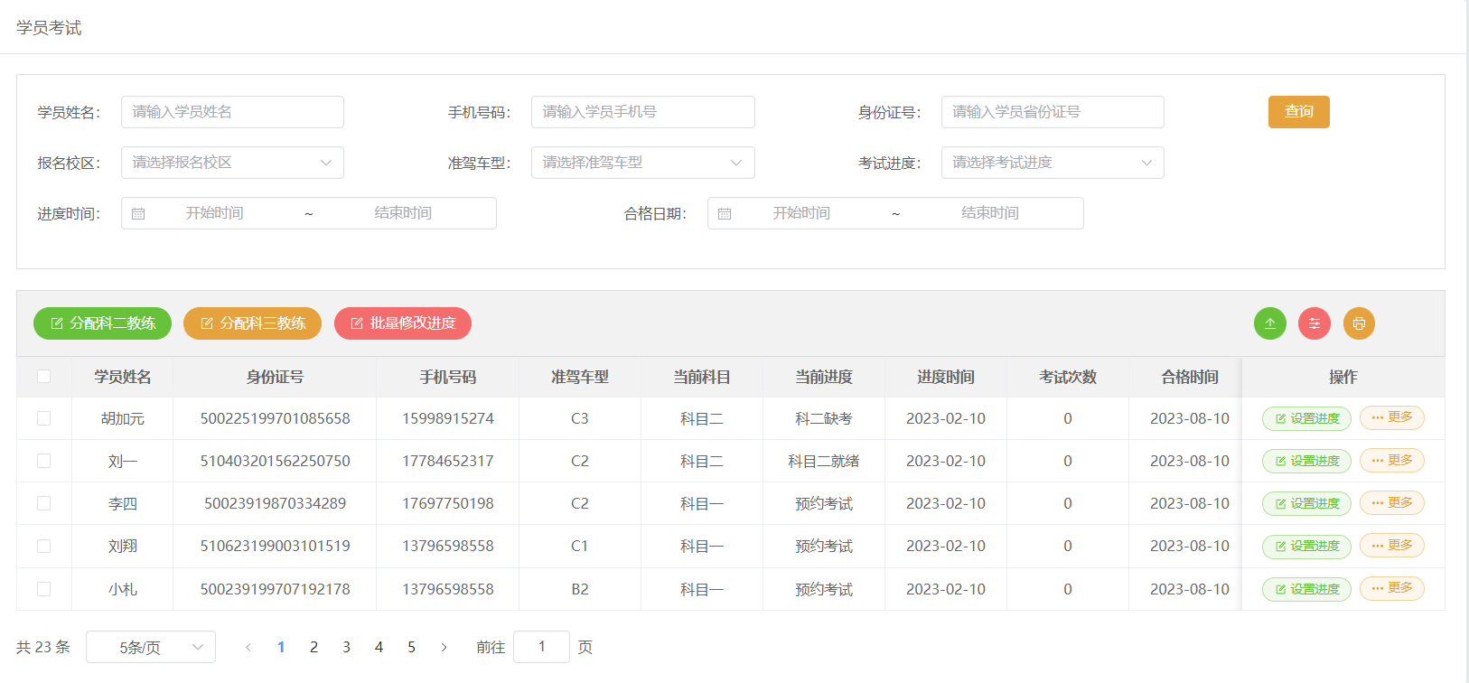This screenshot has height=683, width=1469.
Task: Click the 科目二就绪 progress cell
Action: pos(824,461)
